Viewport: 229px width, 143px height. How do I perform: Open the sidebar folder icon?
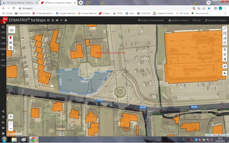pos(3,122)
